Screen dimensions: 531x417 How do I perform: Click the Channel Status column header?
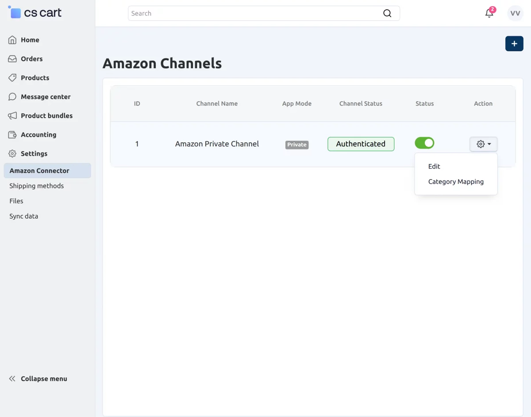361,103
